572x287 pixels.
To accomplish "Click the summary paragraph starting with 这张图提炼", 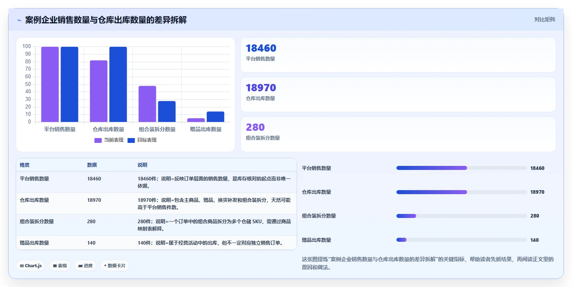I will coord(428,263).
